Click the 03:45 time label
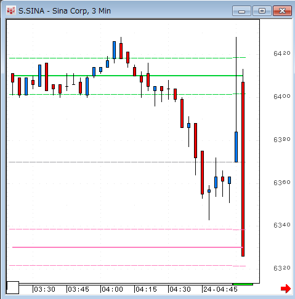Screen dimensions: 295x299 78,289
